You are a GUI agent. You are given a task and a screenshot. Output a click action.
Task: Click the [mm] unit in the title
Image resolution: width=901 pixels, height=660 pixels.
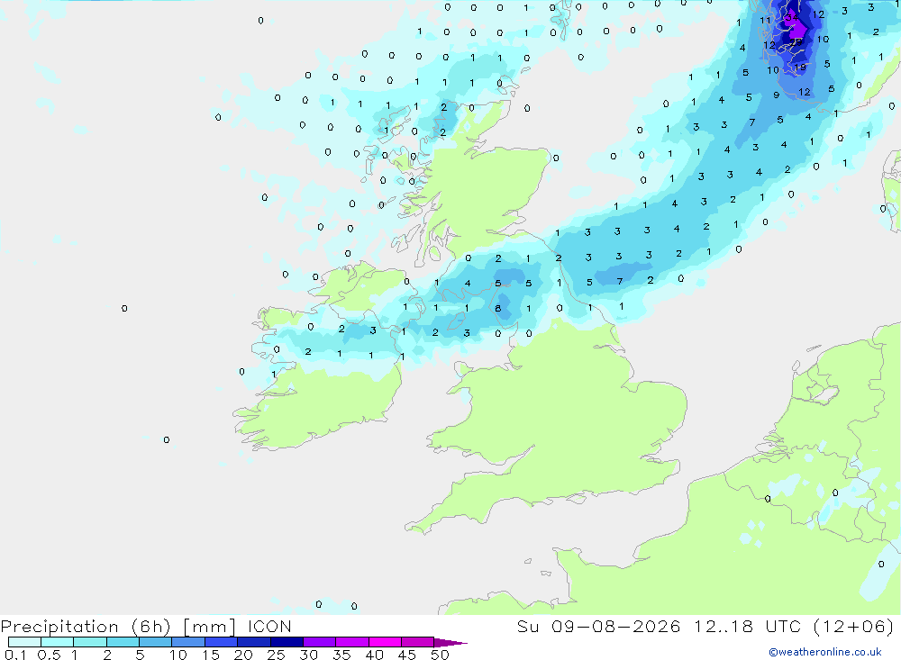(210, 627)
